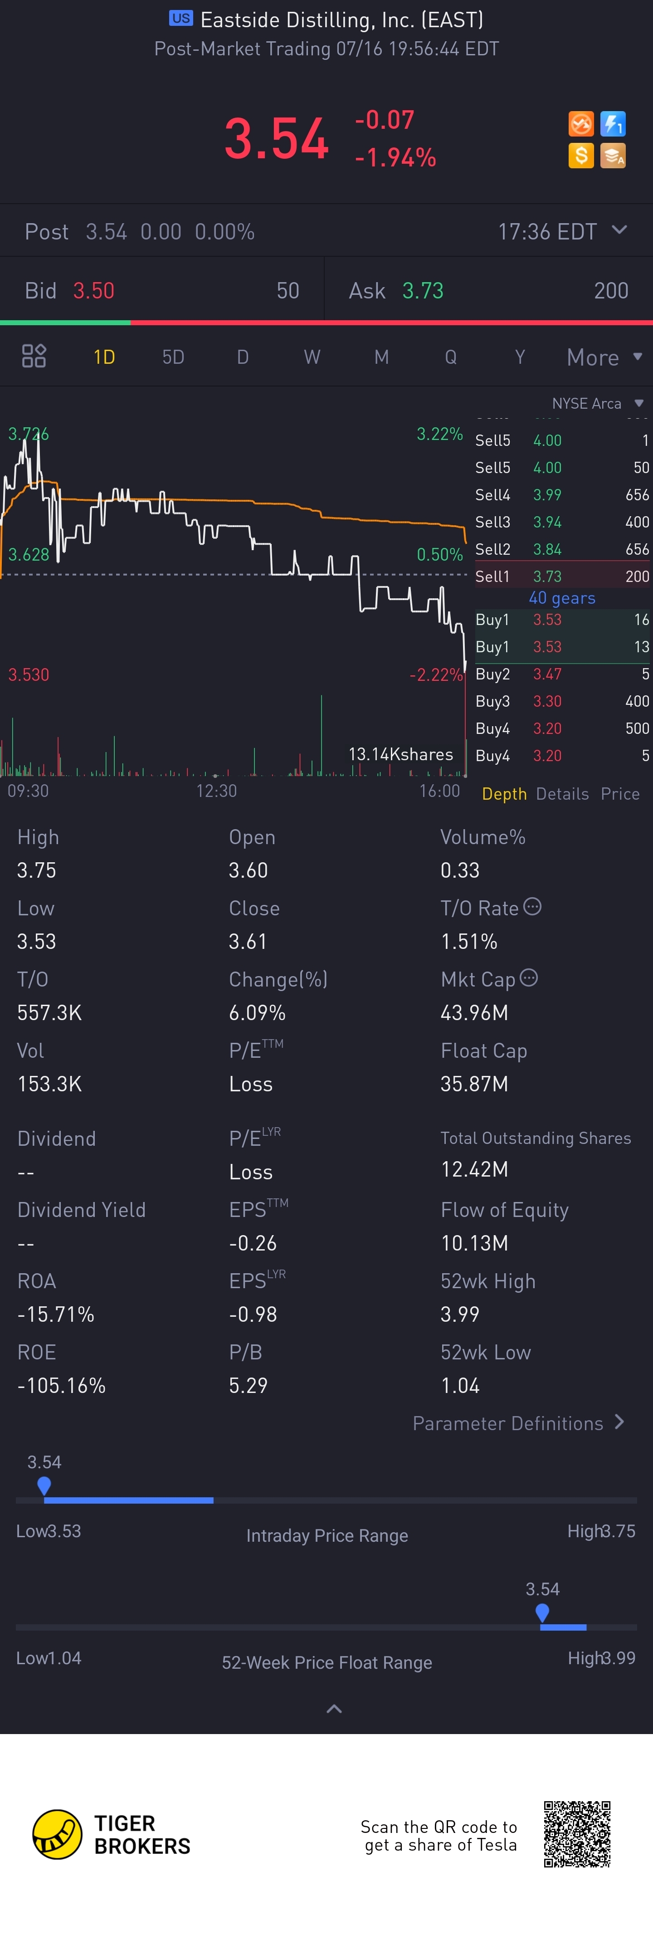Select the Depth order book tab
This screenshot has height=1935, width=653.
point(504,794)
